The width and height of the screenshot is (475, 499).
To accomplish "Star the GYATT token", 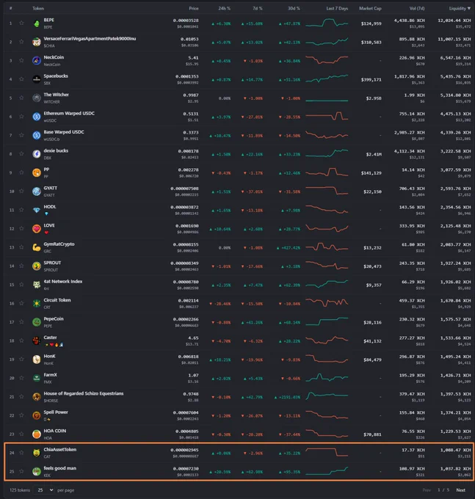I will point(21,191).
